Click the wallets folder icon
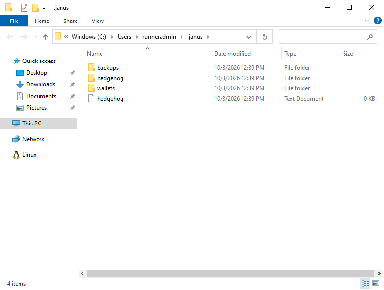The width and height of the screenshot is (384, 290). [x=91, y=88]
